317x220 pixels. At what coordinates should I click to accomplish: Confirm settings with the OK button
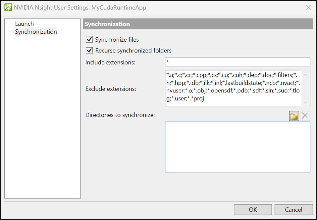coord(253,209)
